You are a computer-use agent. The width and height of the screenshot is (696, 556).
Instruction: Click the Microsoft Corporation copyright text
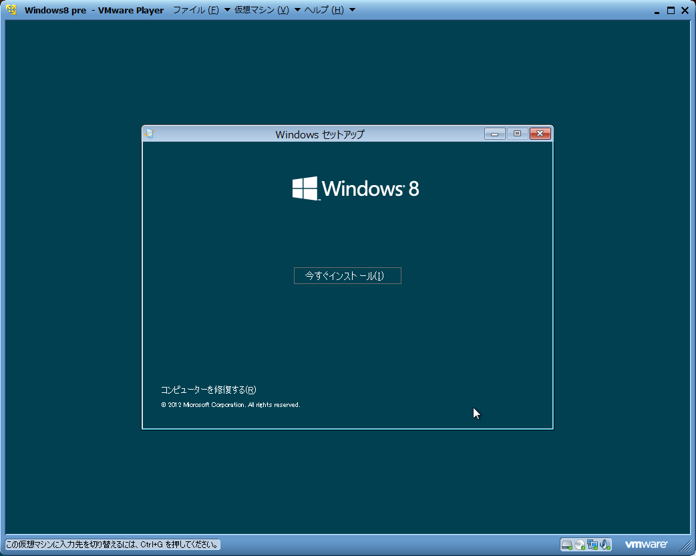pyautogui.click(x=230, y=405)
